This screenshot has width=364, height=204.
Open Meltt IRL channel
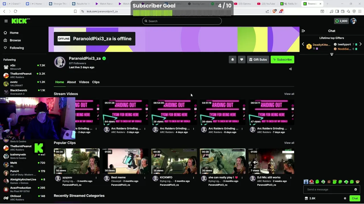[24, 165]
